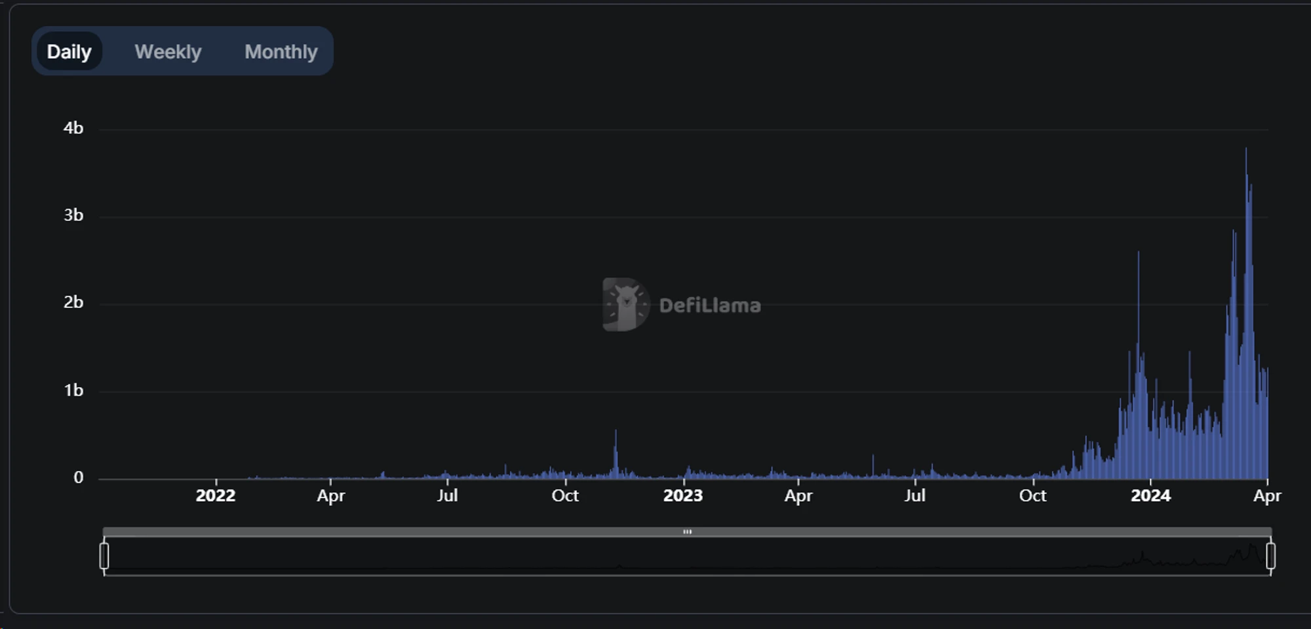The height and width of the screenshot is (629, 1311).
Task: Click the 2022 x-axis label
Action: click(216, 495)
